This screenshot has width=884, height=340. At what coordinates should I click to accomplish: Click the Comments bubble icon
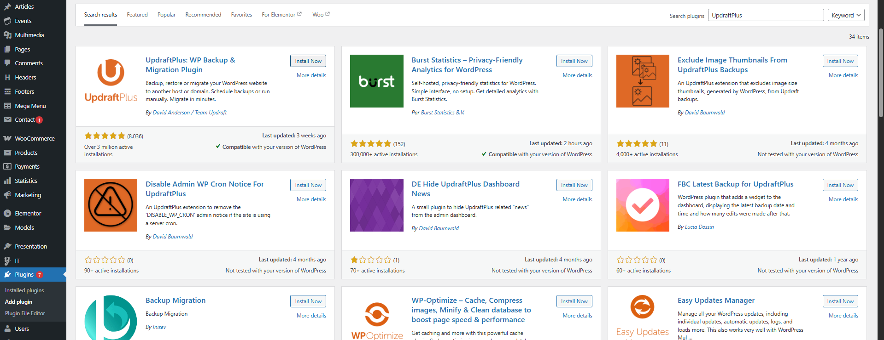7,63
